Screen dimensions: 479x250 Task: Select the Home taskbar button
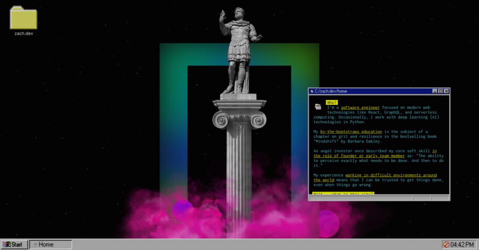point(51,245)
